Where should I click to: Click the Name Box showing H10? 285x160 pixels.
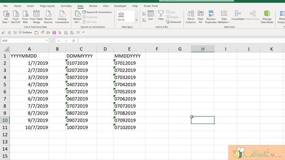pos(23,40)
